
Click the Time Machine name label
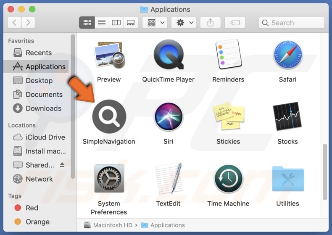point(228,203)
